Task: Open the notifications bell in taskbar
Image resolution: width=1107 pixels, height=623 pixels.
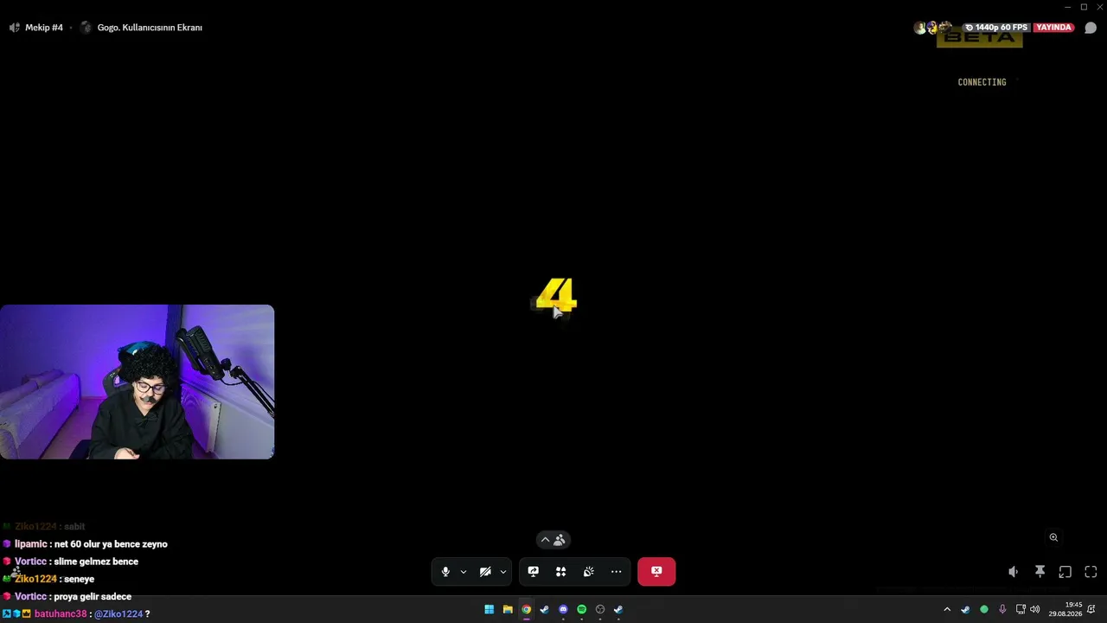Action: (x=1091, y=610)
